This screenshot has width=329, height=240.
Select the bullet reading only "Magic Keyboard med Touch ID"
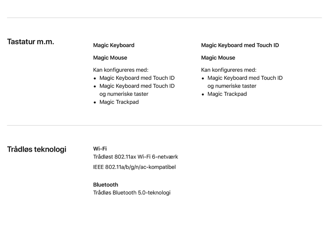pyautogui.click(x=137, y=78)
